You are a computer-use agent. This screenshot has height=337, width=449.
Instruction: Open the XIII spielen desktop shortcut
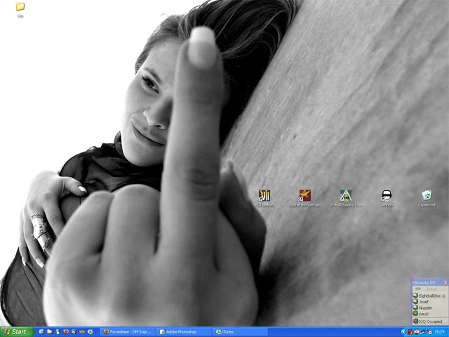pos(264,198)
